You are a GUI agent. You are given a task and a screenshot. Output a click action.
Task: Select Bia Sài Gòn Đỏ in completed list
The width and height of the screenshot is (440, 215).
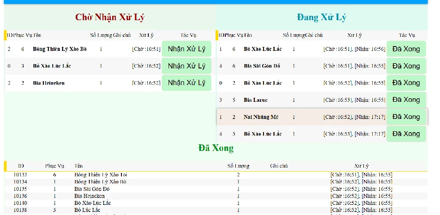tap(92, 189)
